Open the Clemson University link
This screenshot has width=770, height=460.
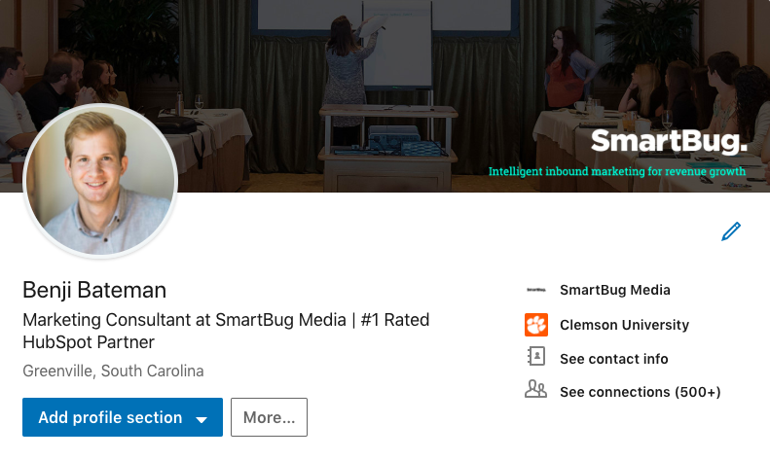click(x=624, y=325)
